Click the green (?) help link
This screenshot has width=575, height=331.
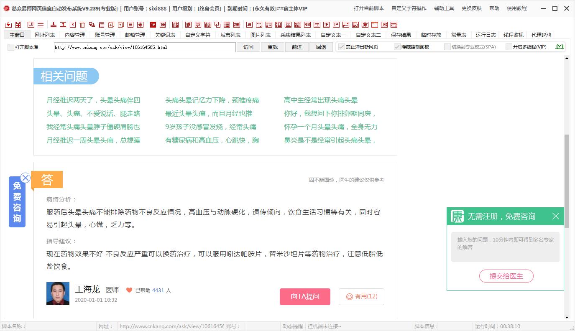[x=560, y=47]
